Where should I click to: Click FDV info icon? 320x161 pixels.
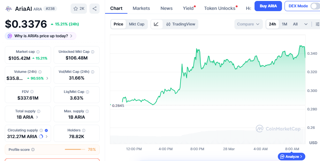pyautogui.click(x=32, y=92)
